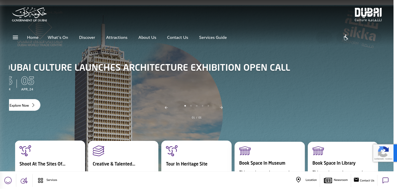
Task: Click the 01 / 05 slide counter
Action: pyautogui.click(x=196, y=118)
